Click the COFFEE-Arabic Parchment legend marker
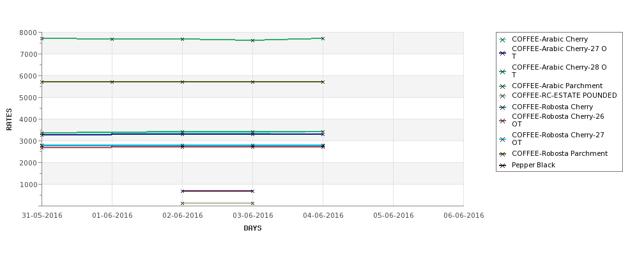 tap(503, 87)
